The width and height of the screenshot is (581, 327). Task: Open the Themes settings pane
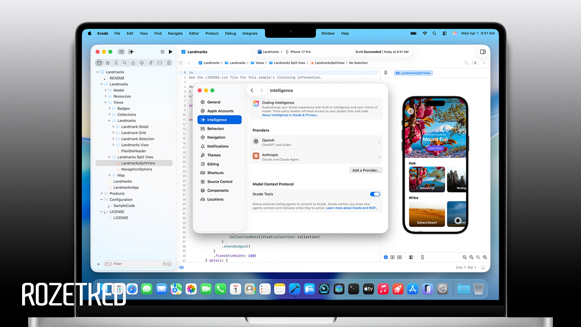[214, 155]
